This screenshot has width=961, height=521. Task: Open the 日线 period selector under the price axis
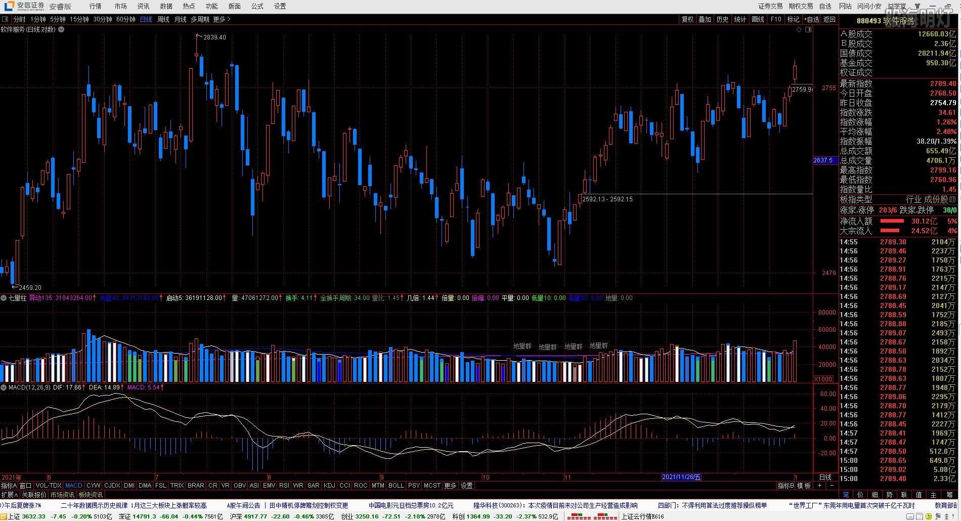825,477
